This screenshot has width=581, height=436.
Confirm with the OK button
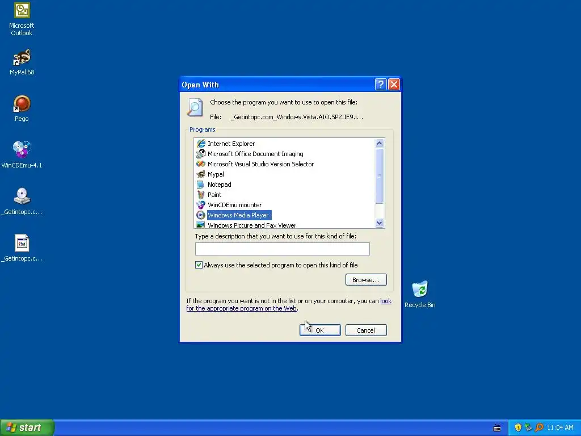click(320, 330)
